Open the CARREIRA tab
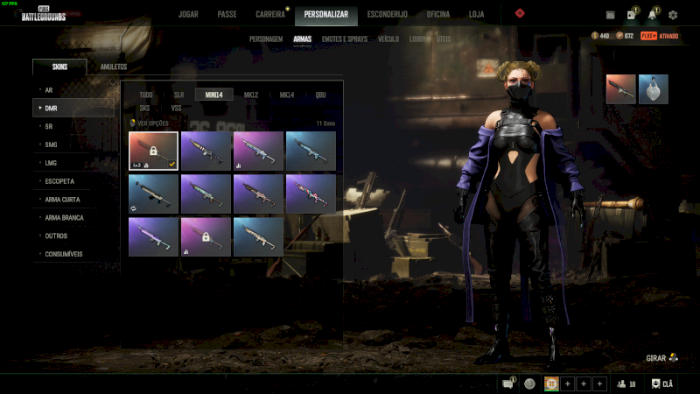Screen dimensions: 700x394 click(x=270, y=14)
